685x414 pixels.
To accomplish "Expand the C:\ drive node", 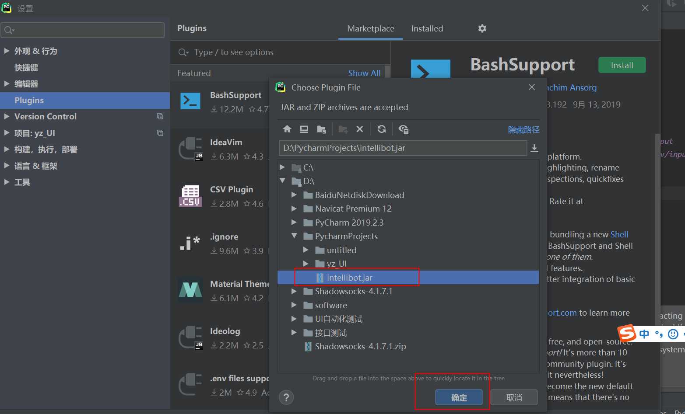I will pos(282,167).
